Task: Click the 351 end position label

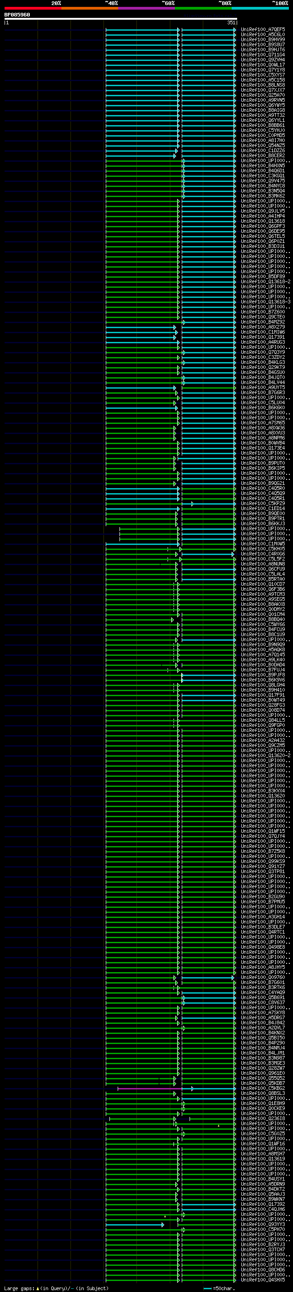Action: click(x=231, y=23)
